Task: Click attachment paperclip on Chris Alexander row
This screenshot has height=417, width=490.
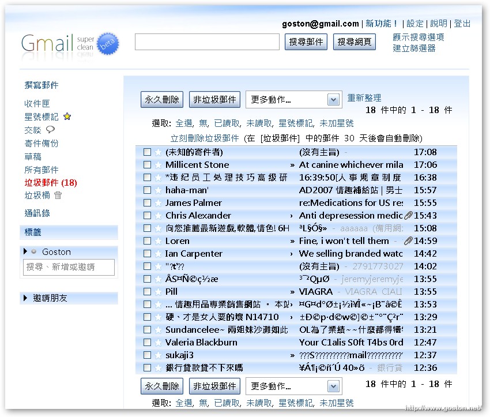Action: click(408, 215)
